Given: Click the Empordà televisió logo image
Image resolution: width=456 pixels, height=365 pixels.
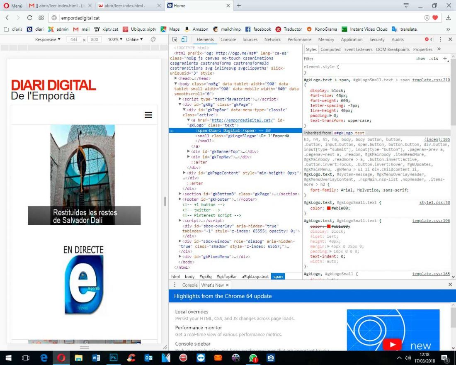Looking at the screenshot, I should 84,285.
